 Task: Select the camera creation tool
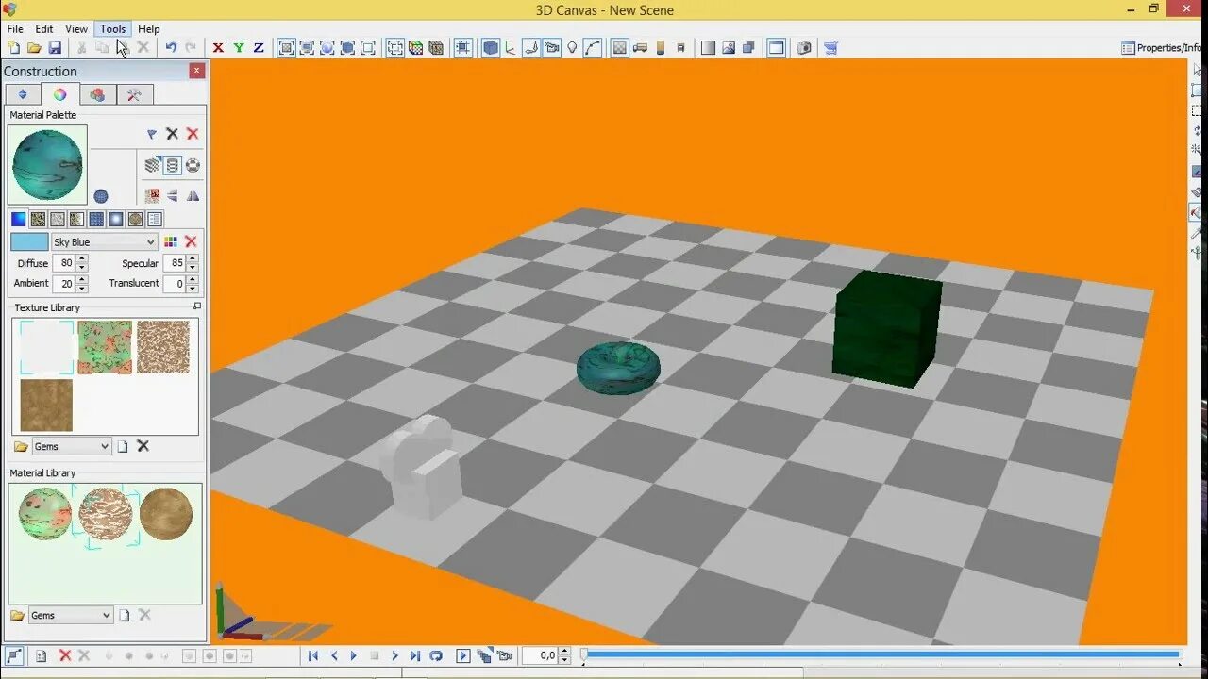550,47
